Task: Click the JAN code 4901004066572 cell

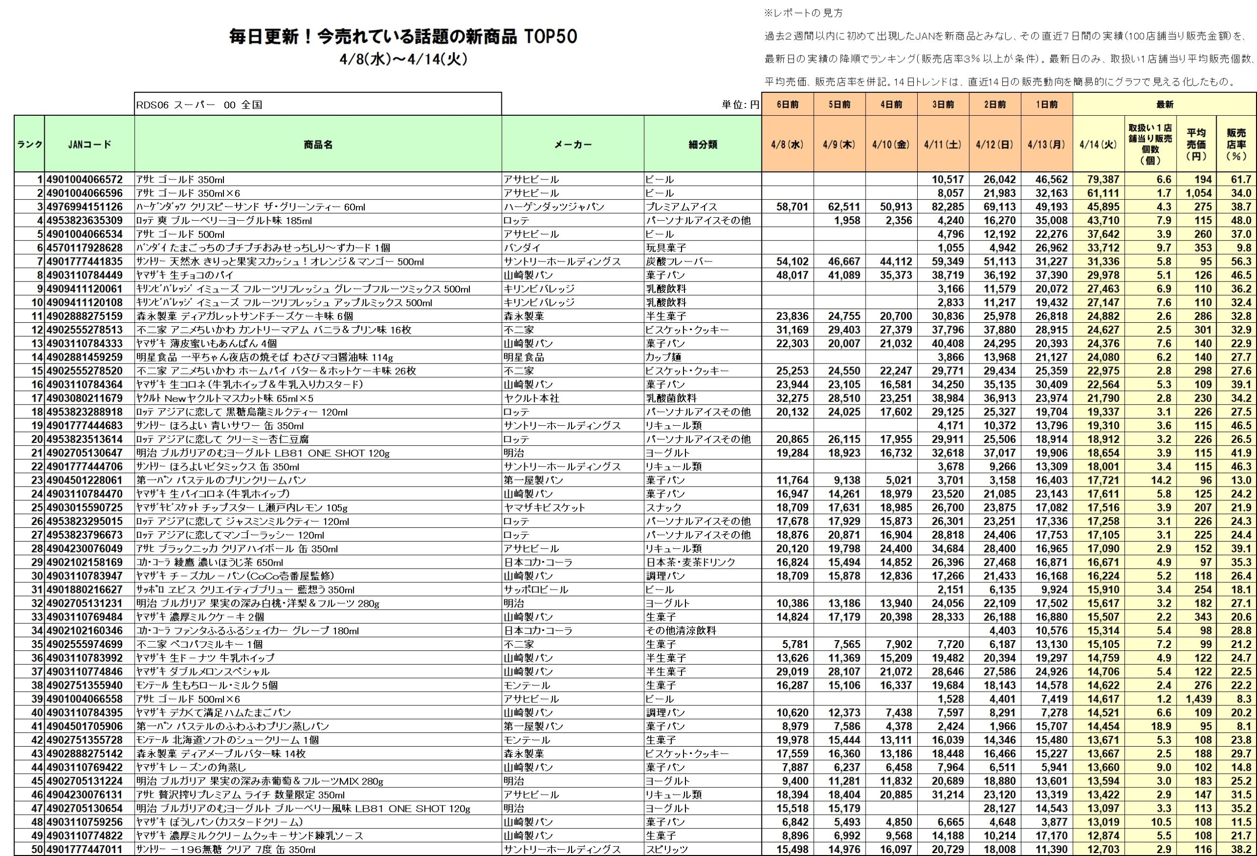Action: click(x=85, y=180)
